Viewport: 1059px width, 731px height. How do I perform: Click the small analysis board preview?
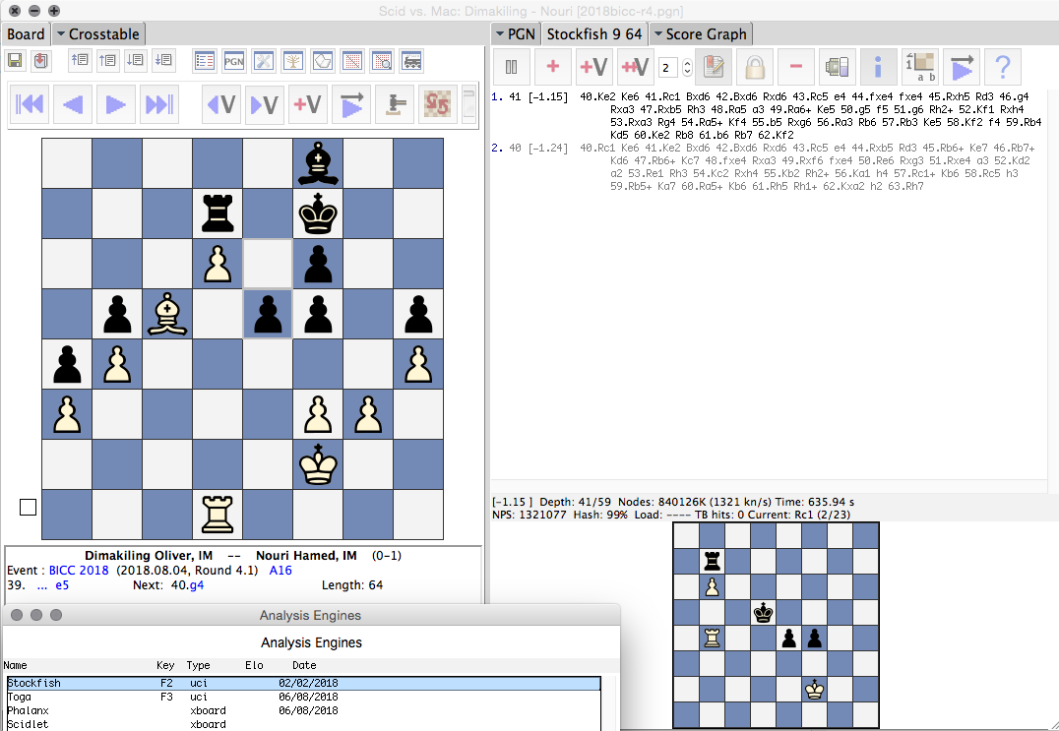tap(776, 625)
